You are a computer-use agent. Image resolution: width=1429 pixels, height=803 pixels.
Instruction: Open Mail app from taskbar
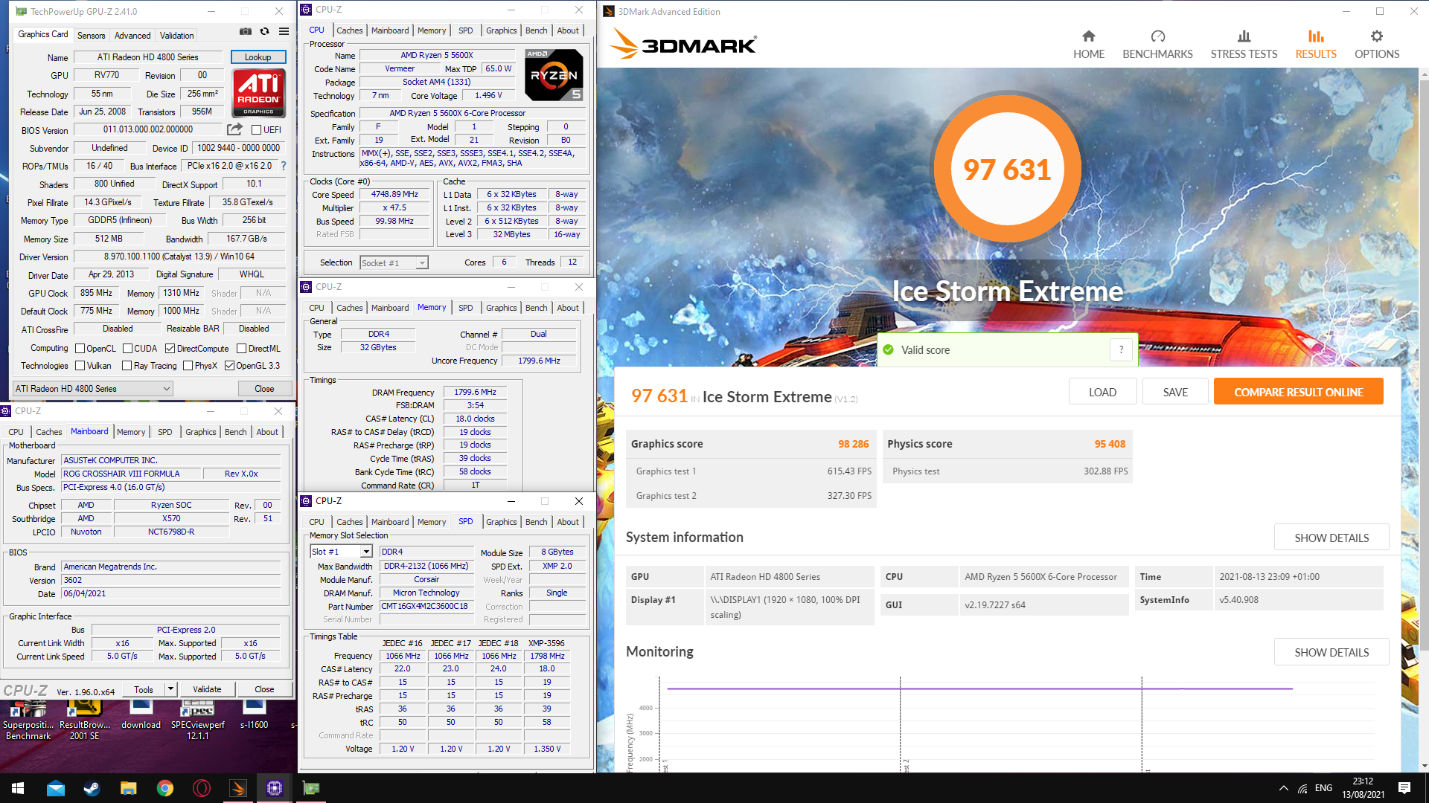coord(56,788)
